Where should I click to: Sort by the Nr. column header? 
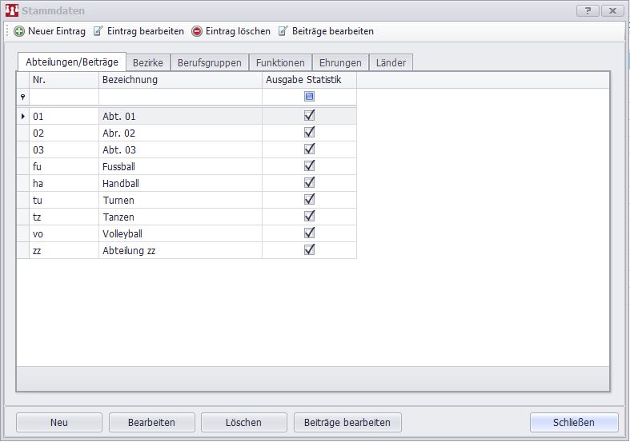64,80
